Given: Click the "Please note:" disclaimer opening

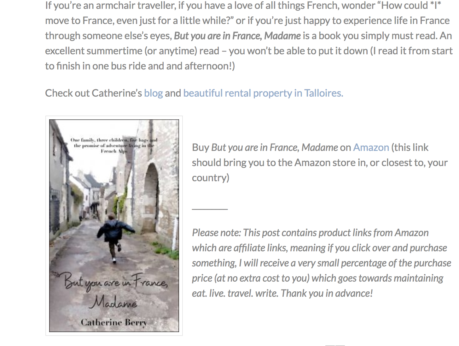Looking at the screenshot, I should pos(217,233).
